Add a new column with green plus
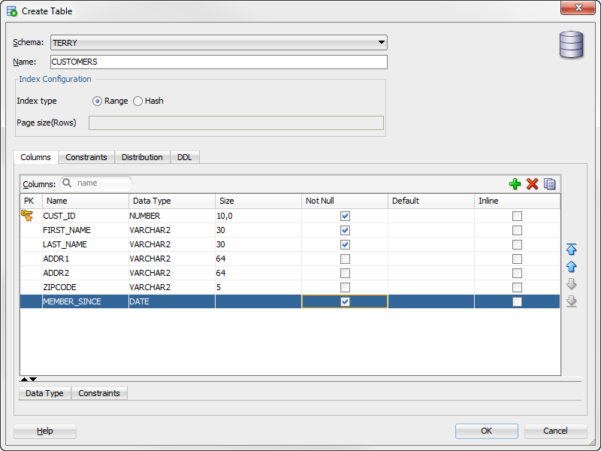Screen dimensions: 601x451 [515, 184]
